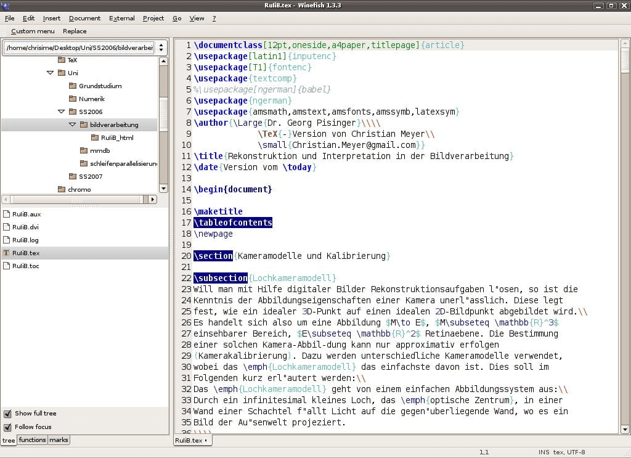Select the RuliB.log file icon
This screenshot has height=458, width=631.
tap(6, 240)
